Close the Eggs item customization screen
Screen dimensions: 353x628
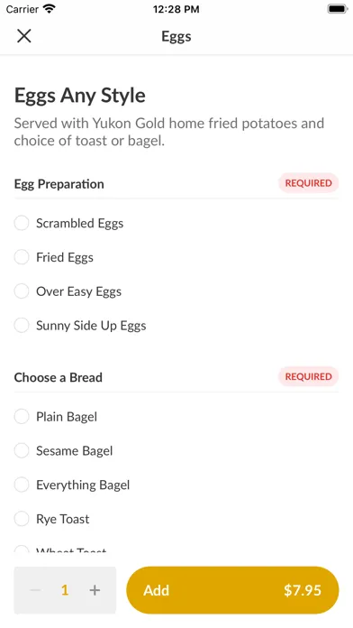click(24, 36)
